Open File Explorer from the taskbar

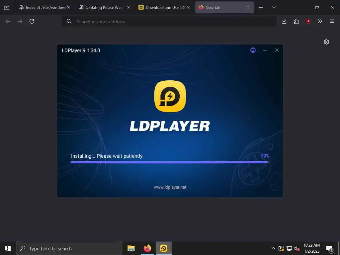pyautogui.click(x=131, y=248)
